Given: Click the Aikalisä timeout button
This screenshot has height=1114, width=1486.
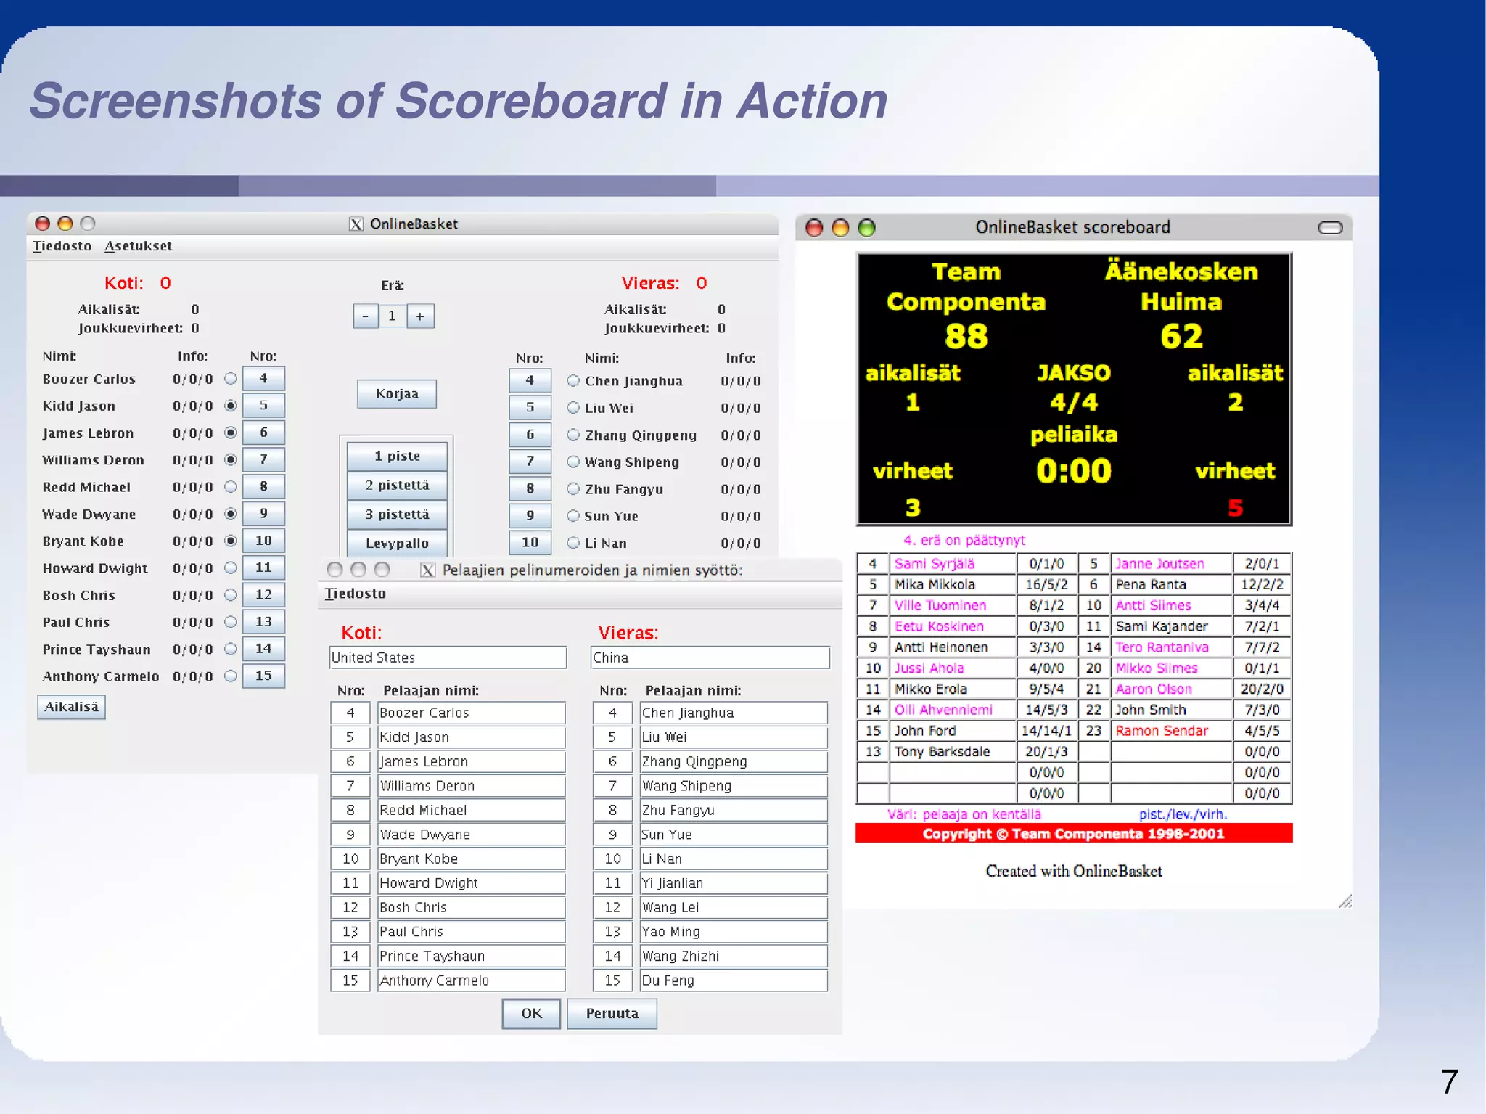Looking at the screenshot, I should 71,707.
